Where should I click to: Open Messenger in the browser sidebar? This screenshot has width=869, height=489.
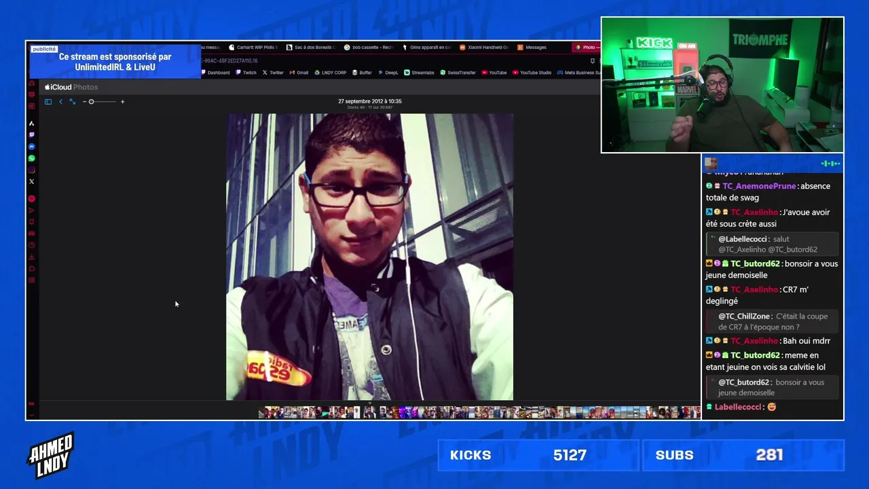click(31, 147)
